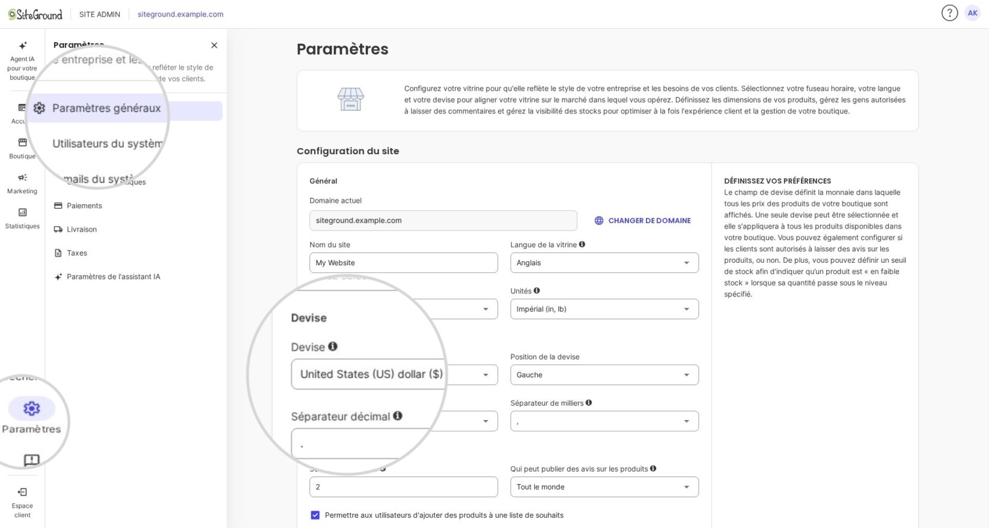Click the Livraison truck icon

(x=58, y=229)
